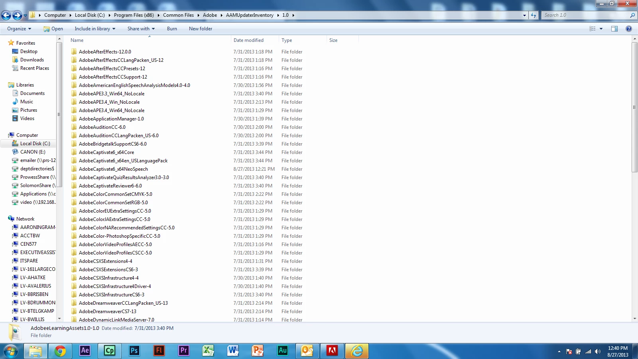Launch Google Chrome from taskbar
The width and height of the screenshot is (638, 359).
point(60,351)
